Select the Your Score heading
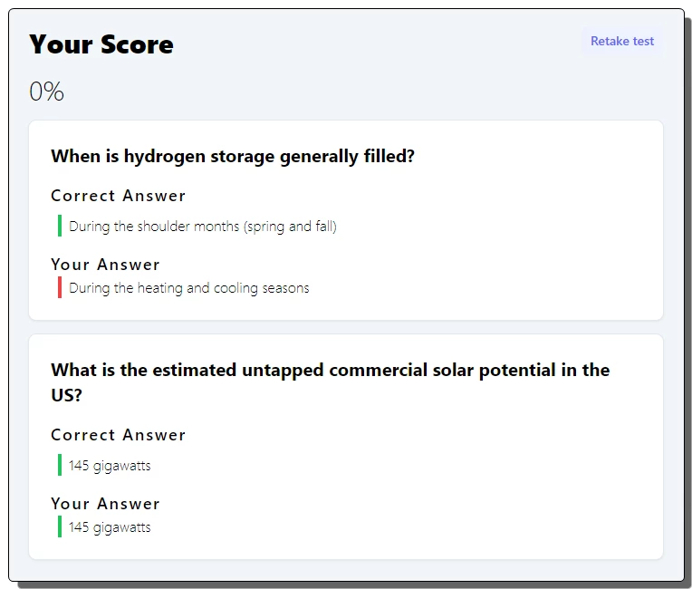 tap(101, 44)
